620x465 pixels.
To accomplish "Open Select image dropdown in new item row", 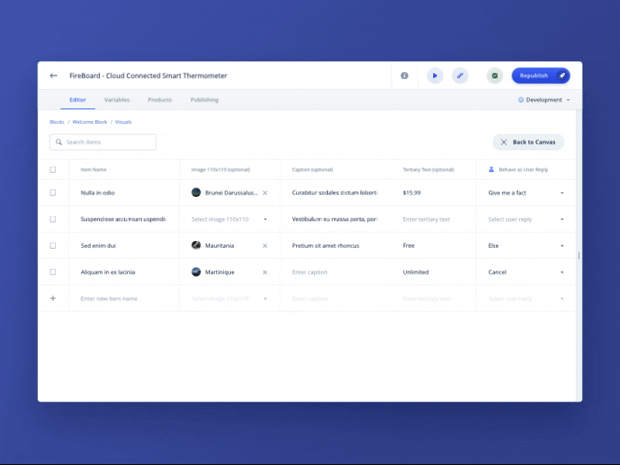I will (229, 298).
